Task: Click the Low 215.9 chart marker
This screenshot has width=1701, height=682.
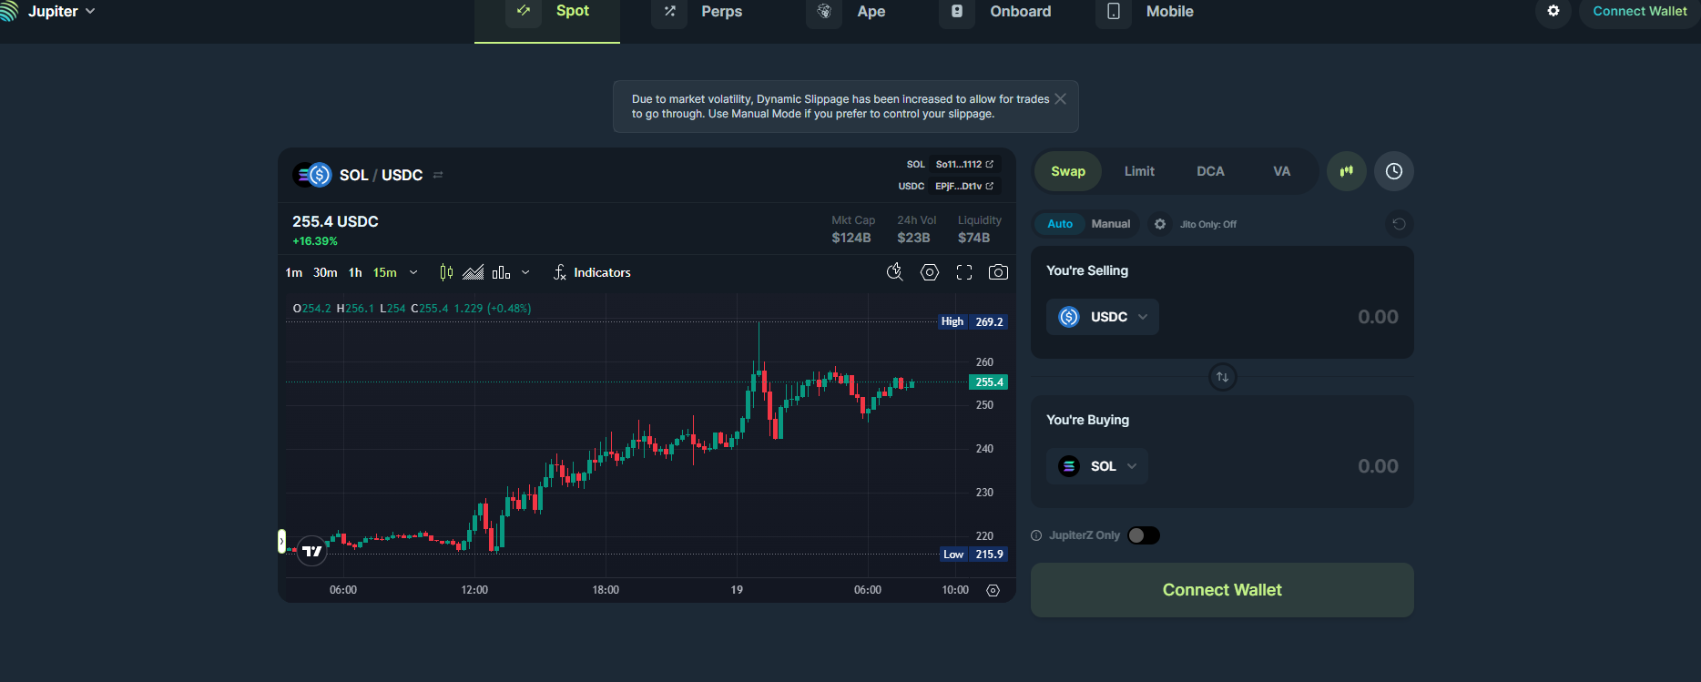Action: [x=973, y=555]
